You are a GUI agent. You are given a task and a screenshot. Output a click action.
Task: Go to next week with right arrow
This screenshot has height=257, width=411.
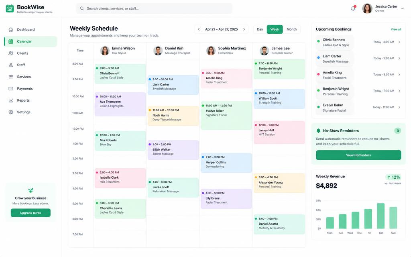[244, 29]
